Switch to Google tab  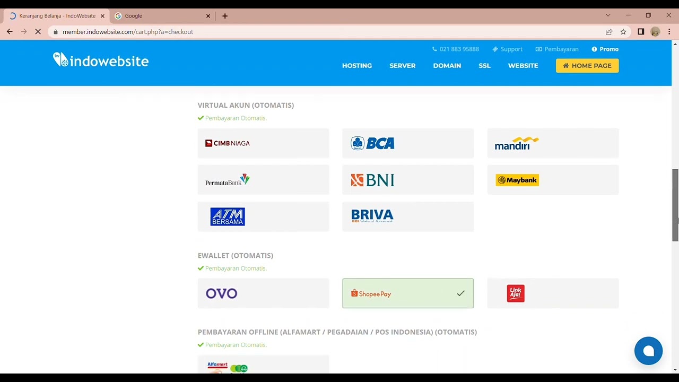pyautogui.click(x=162, y=16)
